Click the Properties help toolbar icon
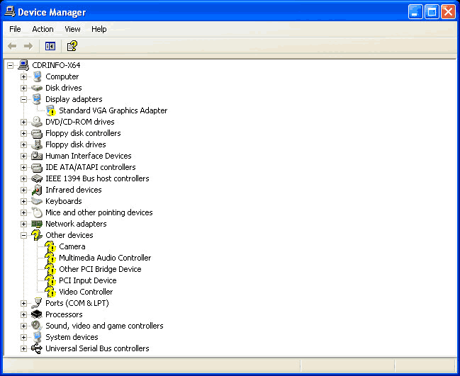The image size is (460, 376). coord(72,46)
